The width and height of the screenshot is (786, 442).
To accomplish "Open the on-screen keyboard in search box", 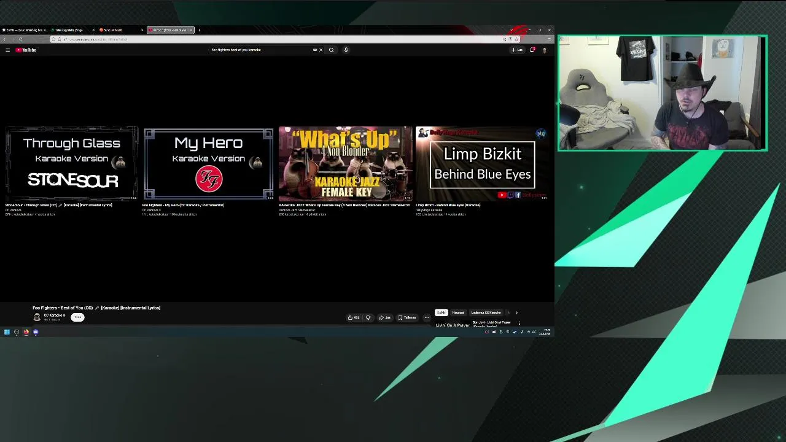I will click(315, 50).
